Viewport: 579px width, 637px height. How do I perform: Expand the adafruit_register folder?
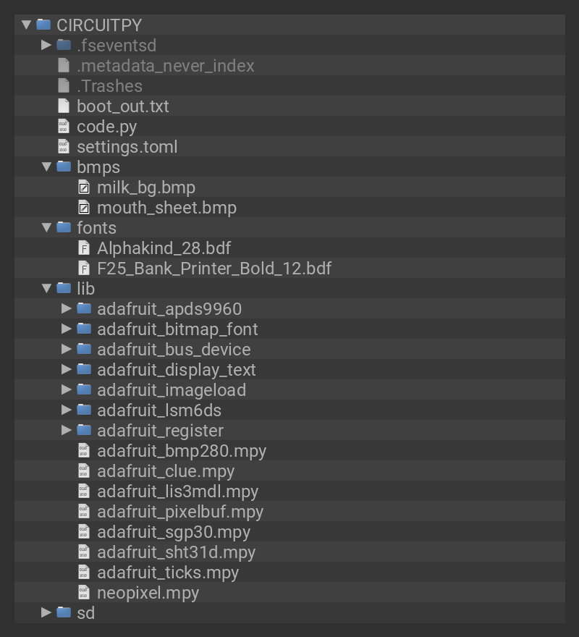pyautogui.click(x=67, y=431)
